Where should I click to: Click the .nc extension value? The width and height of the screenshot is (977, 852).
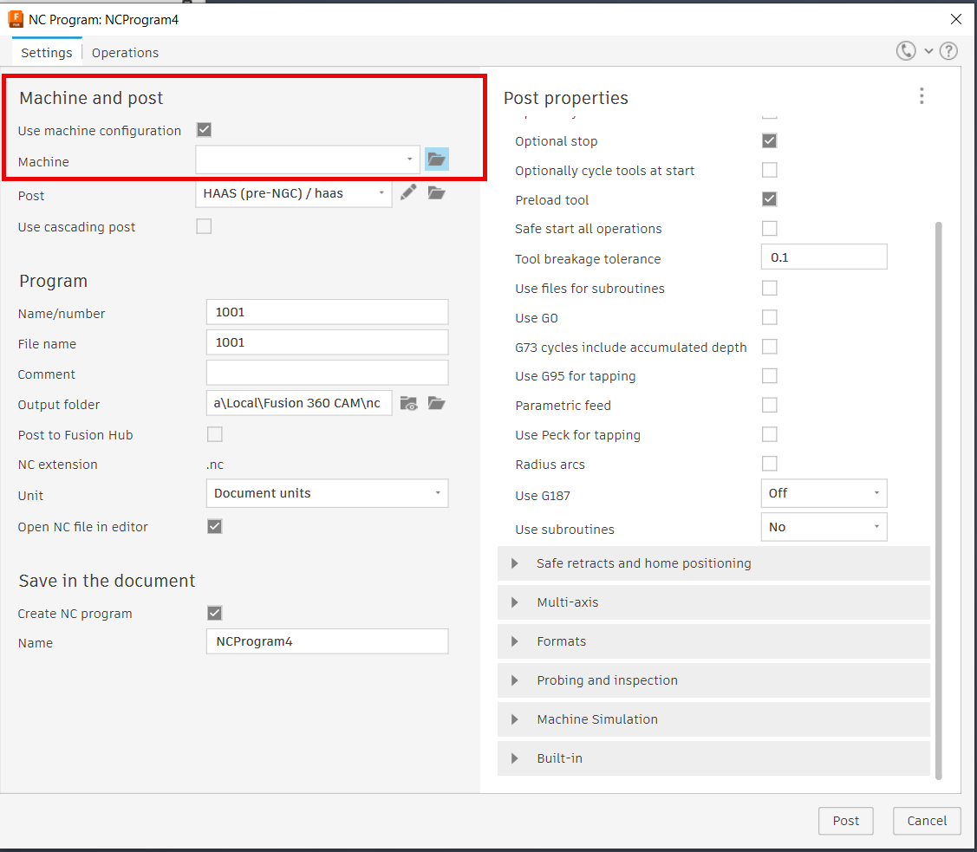pyautogui.click(x=215, y=465)
